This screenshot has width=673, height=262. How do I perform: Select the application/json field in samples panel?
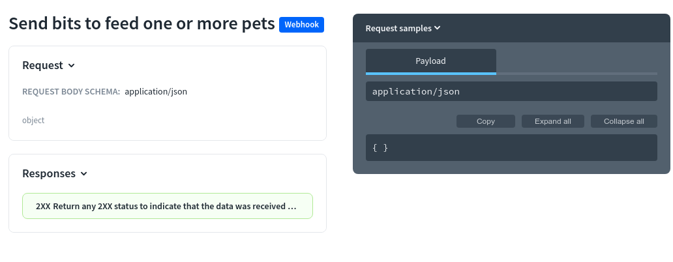click(511, 91)
